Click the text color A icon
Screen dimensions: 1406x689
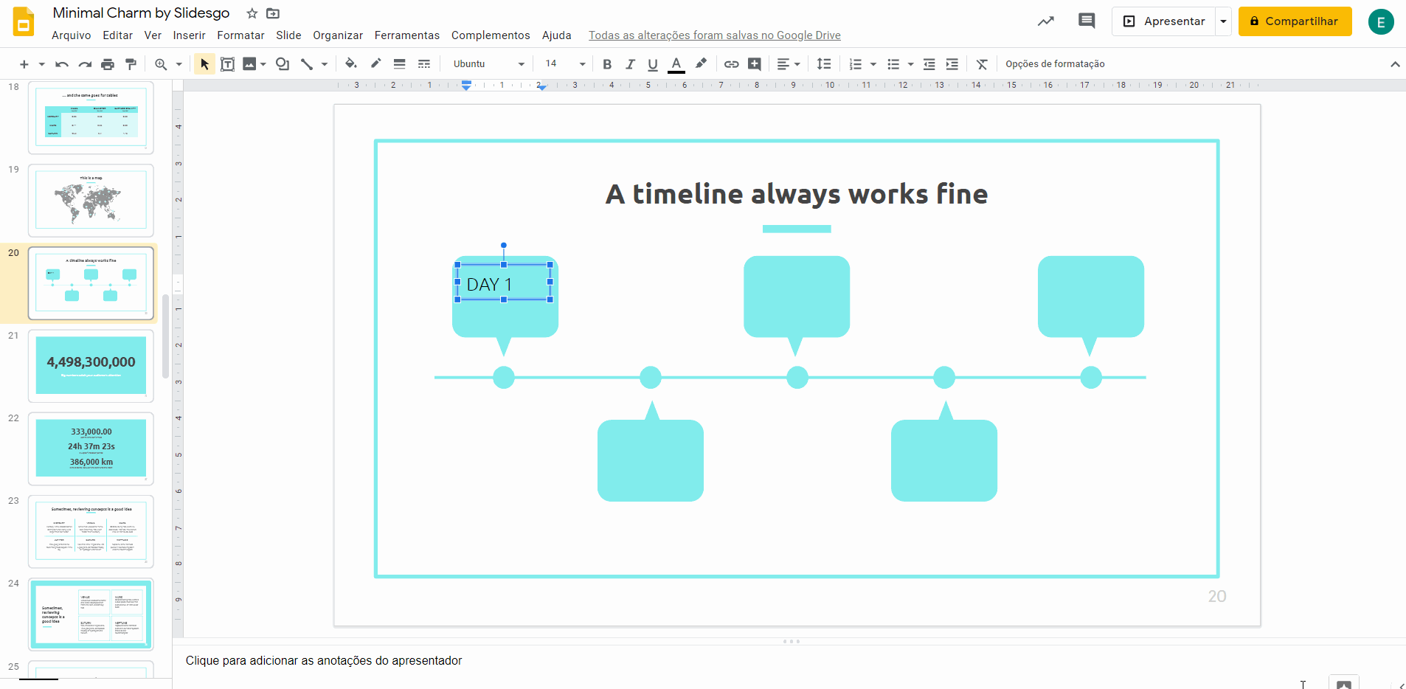click(676, 64)
